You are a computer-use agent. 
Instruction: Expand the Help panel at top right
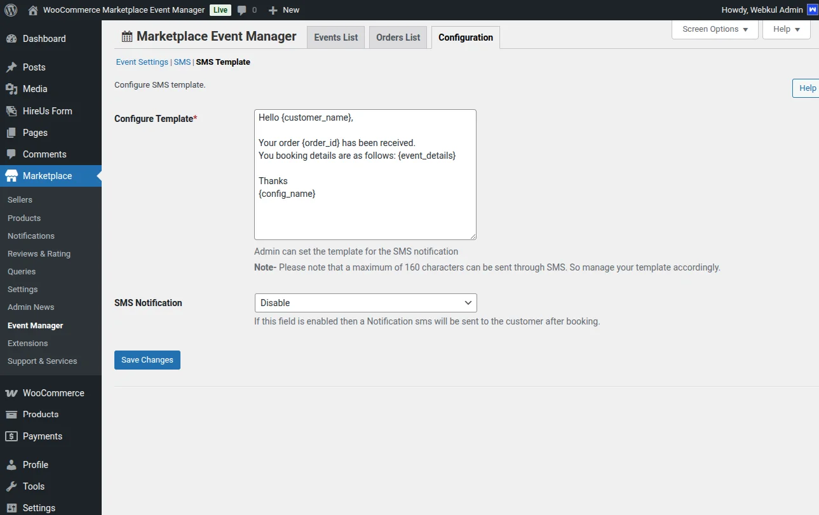[x=786, y=29]
